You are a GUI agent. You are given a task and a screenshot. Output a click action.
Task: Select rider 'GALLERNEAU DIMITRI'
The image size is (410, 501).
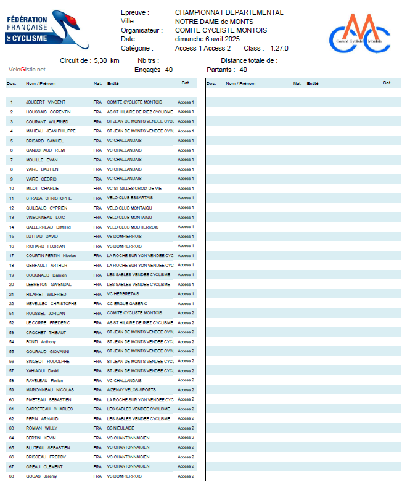48,227
